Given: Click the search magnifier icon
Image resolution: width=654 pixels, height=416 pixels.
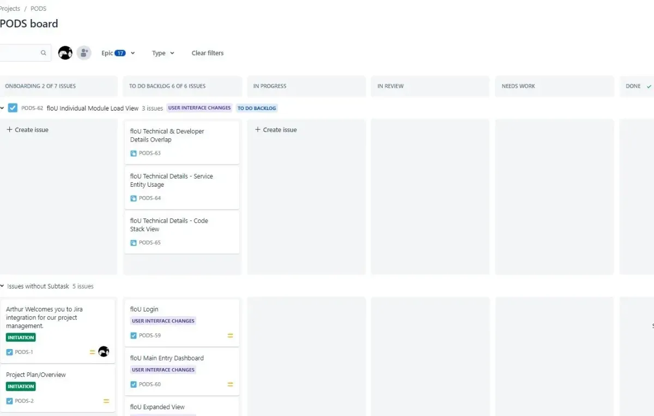Looking at the screenshot, I should [43, 53].
